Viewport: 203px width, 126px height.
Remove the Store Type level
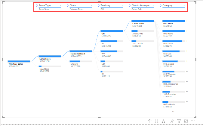pos(60,6)
